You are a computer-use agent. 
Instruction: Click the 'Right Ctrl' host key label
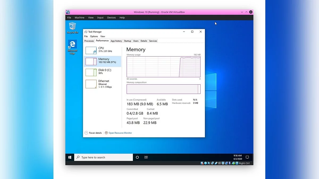click(244, 163)
